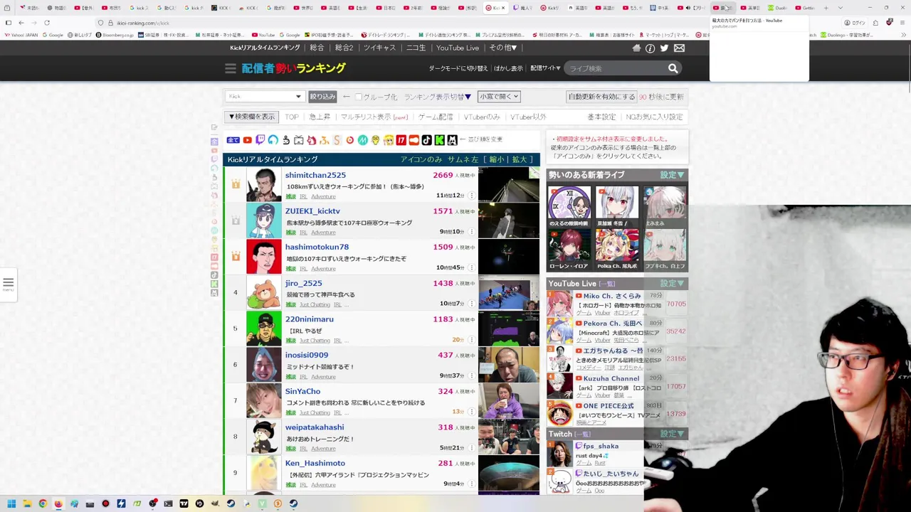Open shimitchan2525 channel link
Screen dimensions: 911x512
(315, 175)
